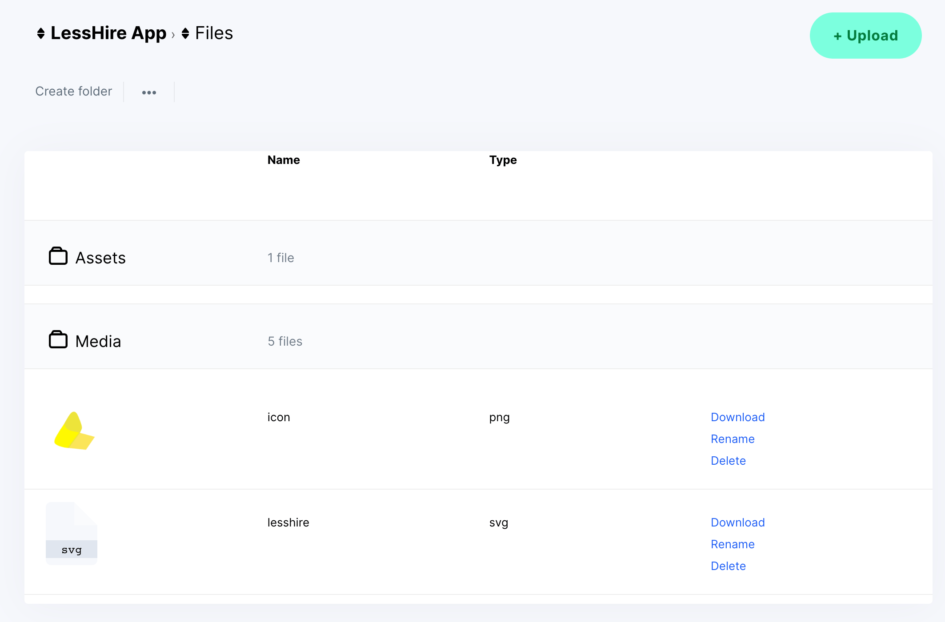Open the svg file thumbnail preview
This screenshot has height=622, width=945.
coord(71,533)
